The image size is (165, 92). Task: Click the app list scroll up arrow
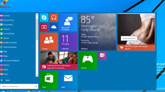37,15
